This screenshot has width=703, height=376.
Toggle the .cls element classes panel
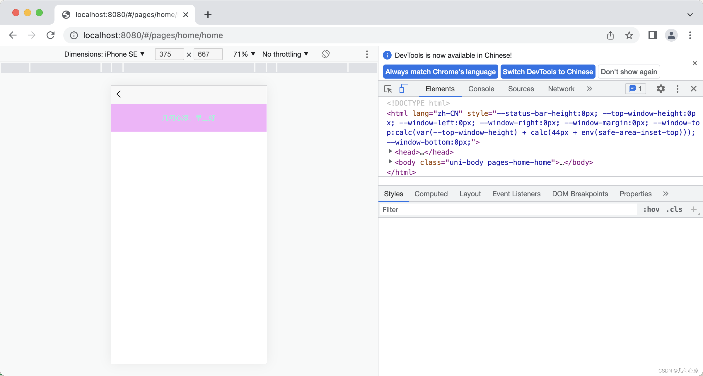(674, 209)
